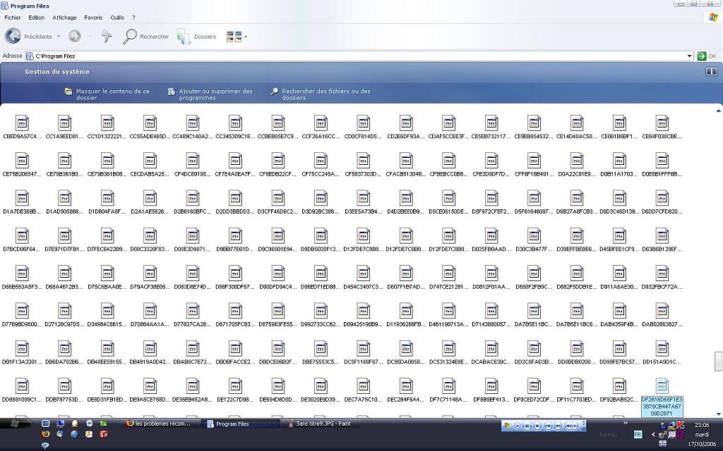Click the vertical scrollbar up arrow
The height and width of the screenshot is (451, 723).
[718, 111]
